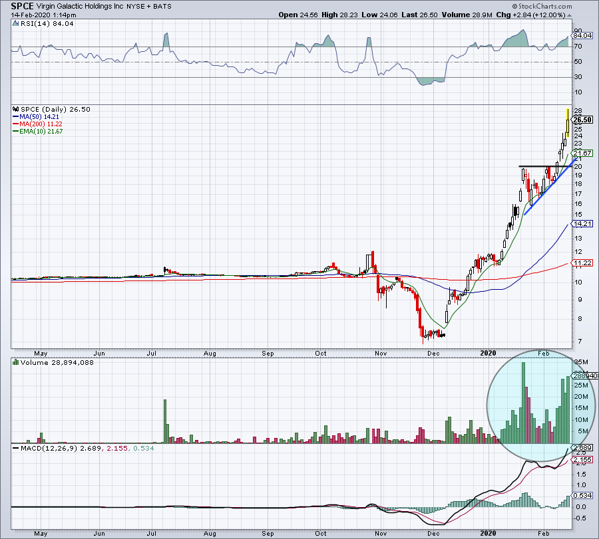Screen dimensions: 599x539
Task: Open the StockCharts.com copyright link
Action: (x=542, y=6)
